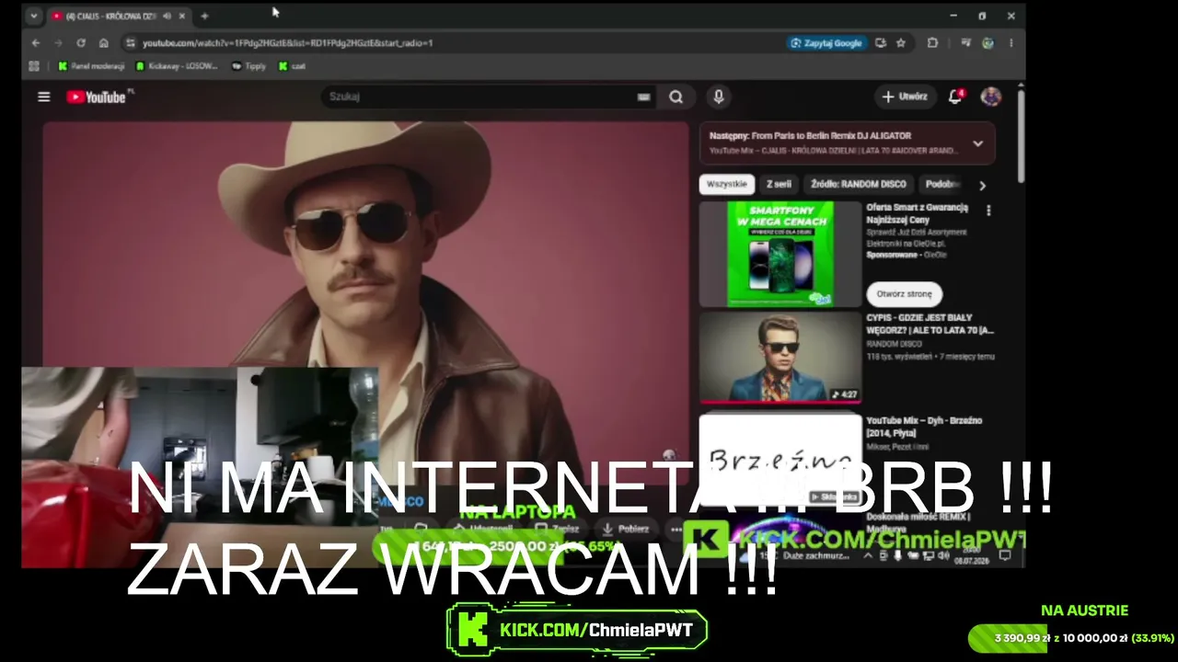The height and width of the screenshot is (662, 1178).
Task: Open the browser extensions puzzle icon
Action: (932, 43)
